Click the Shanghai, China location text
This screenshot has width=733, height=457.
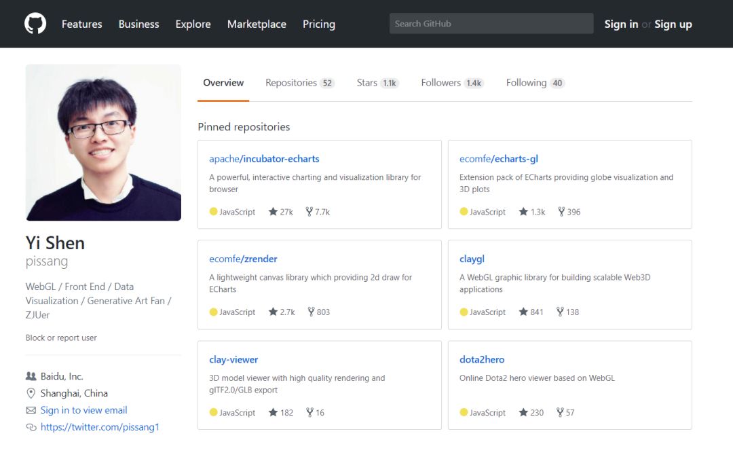point(74,393)
